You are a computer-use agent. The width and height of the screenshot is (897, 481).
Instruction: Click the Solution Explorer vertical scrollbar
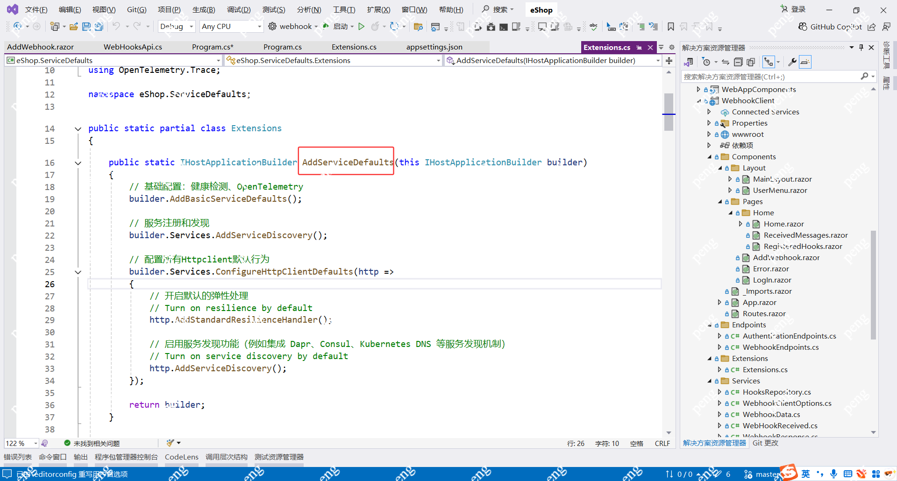pyautogui.click(x=873, y=285)
